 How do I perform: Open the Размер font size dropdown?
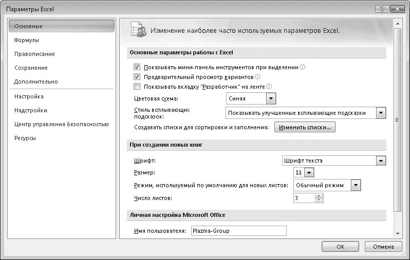click(x=309, y=172)
